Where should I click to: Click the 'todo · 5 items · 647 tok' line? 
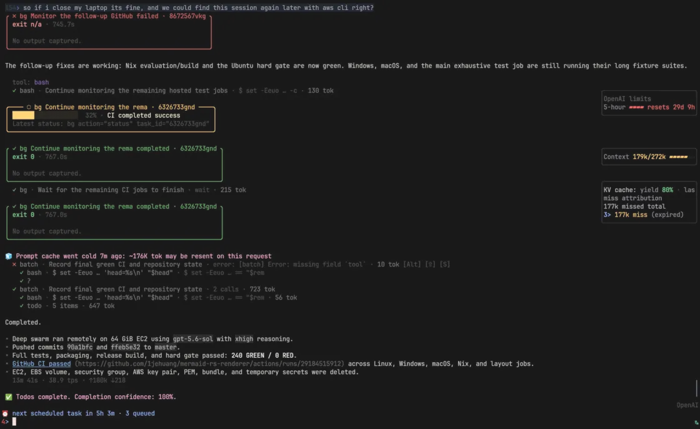(67, 306)
